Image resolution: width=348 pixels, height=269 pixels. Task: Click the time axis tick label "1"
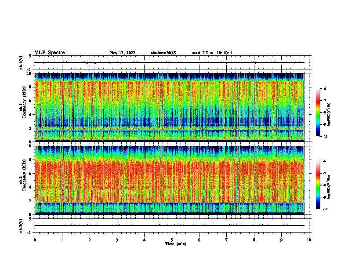click(62, 240)
